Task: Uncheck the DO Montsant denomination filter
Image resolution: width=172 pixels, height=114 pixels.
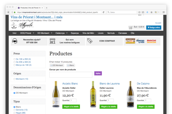Action: pos(15,93)
